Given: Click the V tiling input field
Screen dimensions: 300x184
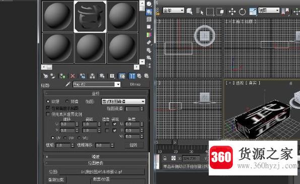Looking at the screenshot, I should point(90,131).
